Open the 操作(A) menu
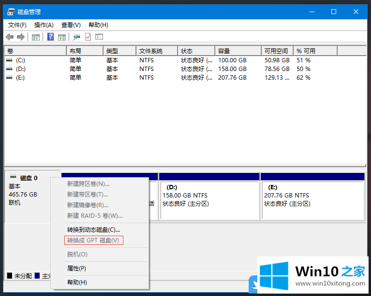This screenshot has height=296, width=371. 44,25
